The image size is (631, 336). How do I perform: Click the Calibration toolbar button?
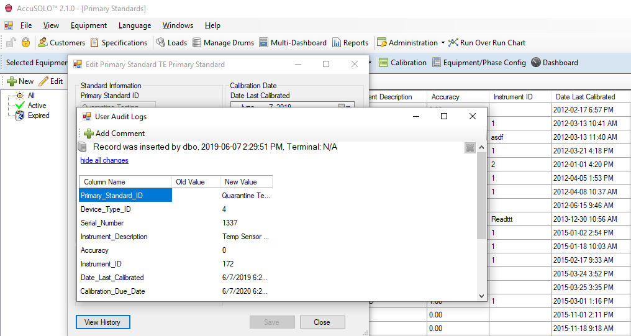402,63
